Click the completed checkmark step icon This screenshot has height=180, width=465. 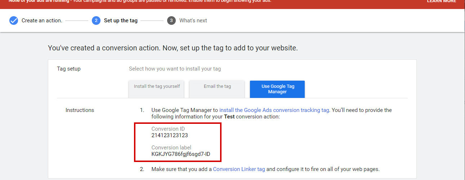pyautogui.click(x=14, y=21)
